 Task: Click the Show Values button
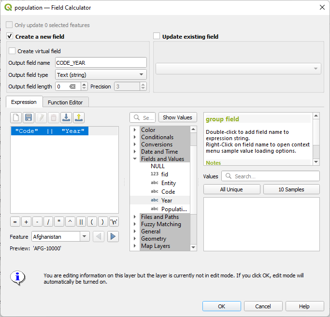[178, 117]
